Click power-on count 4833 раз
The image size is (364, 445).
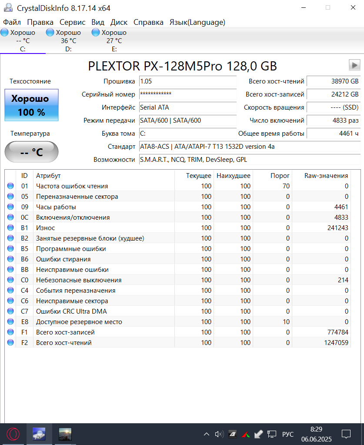[334, 120]
